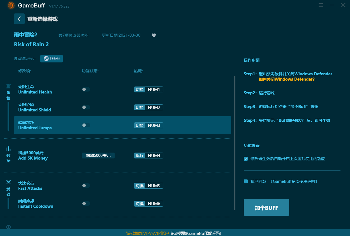Close the GameBuff window
The width and height of the screenshot is (350, 236).
click(x=343, y=5)
